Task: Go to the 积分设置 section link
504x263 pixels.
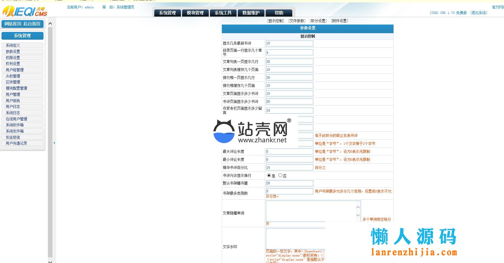Action: tap(318, 21)
